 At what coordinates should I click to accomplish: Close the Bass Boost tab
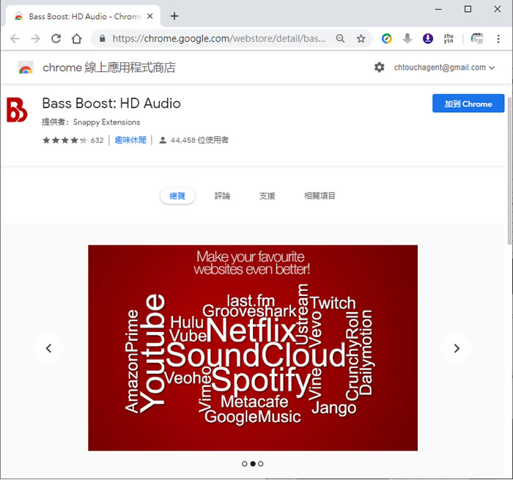[x=150, y=16]
